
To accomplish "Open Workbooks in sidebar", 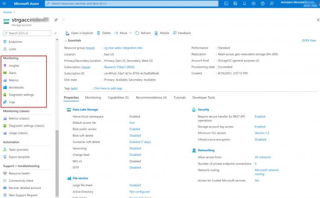I will click(16, 88).
